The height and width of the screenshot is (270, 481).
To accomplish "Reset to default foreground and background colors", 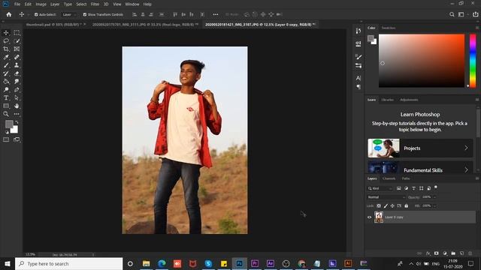I will 7,132.
